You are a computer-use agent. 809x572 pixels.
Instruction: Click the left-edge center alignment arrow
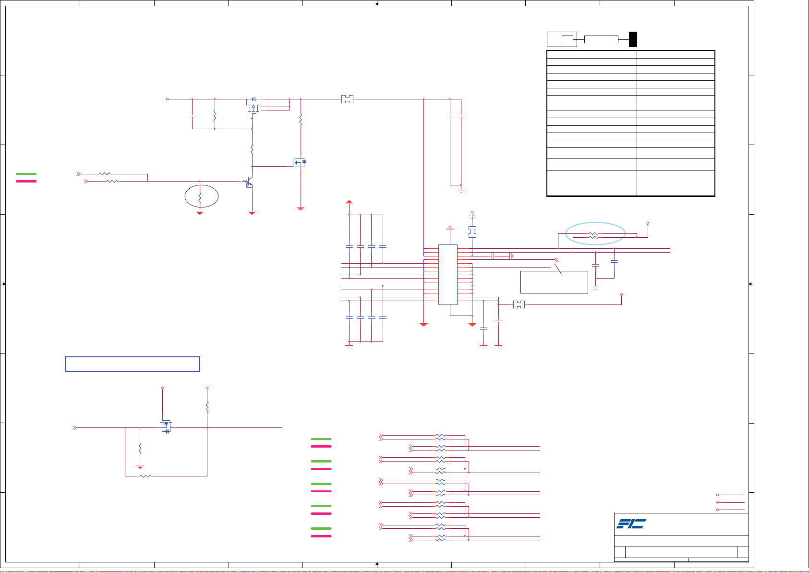(x=3, y=284)
